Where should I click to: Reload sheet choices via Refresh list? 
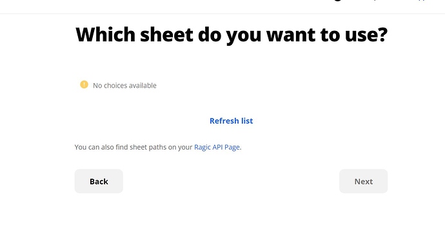coord(232,121)
